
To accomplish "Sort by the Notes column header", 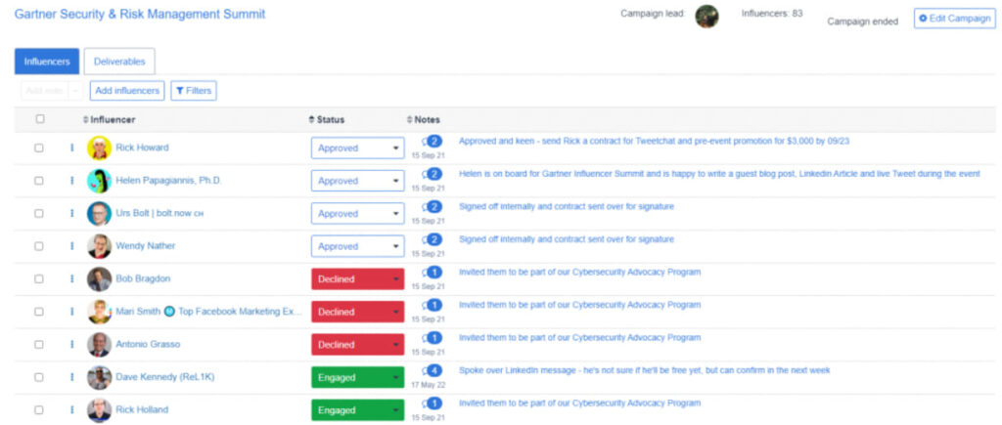I will (423, 119).
